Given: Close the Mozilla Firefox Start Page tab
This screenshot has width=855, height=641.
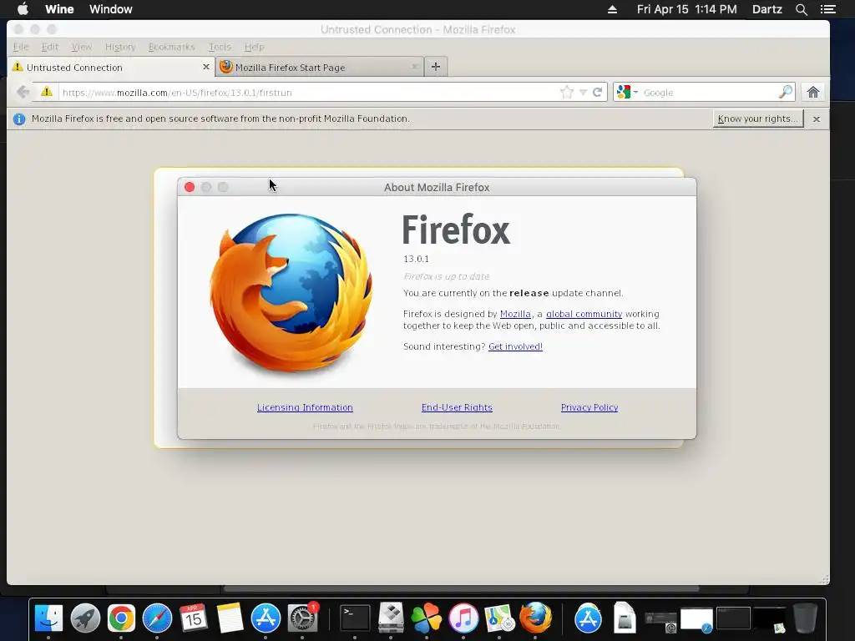Looking at the screenshot, I should coord(414,67).
